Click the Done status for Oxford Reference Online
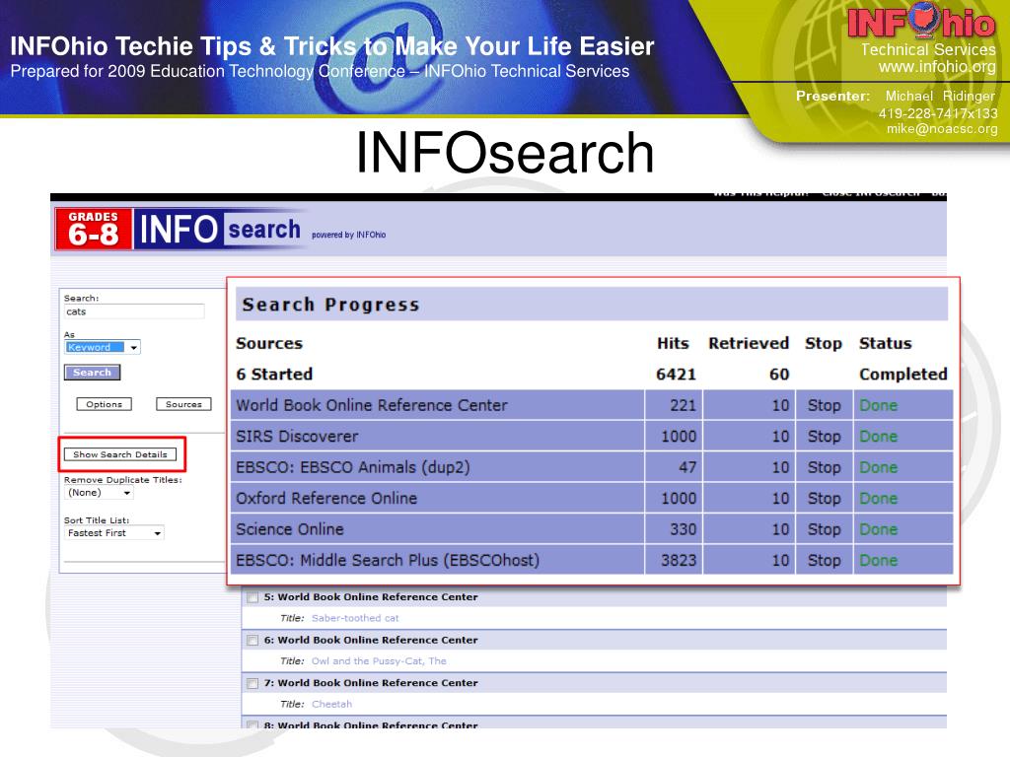The height and width of the screenshot is (757, 1010). point(879,498)
